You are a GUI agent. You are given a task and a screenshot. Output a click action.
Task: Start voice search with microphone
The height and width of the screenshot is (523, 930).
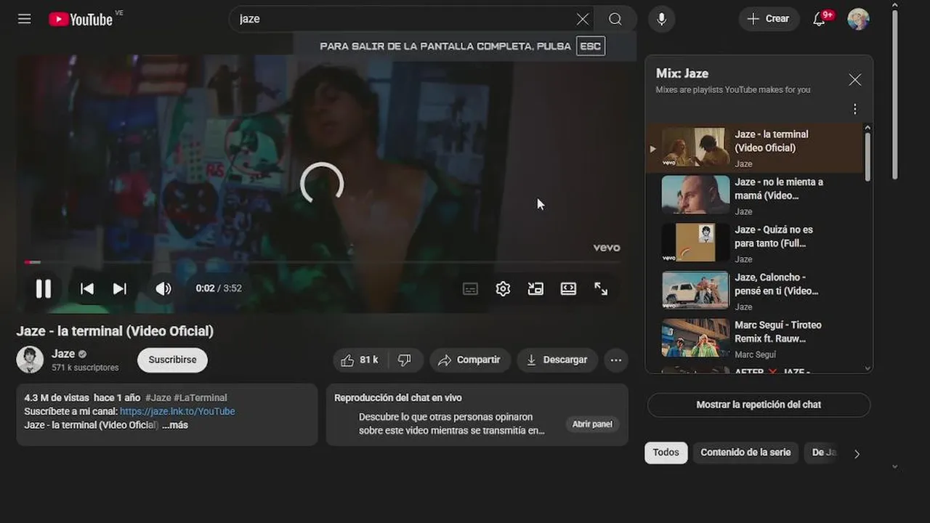(x=661, y=19)
